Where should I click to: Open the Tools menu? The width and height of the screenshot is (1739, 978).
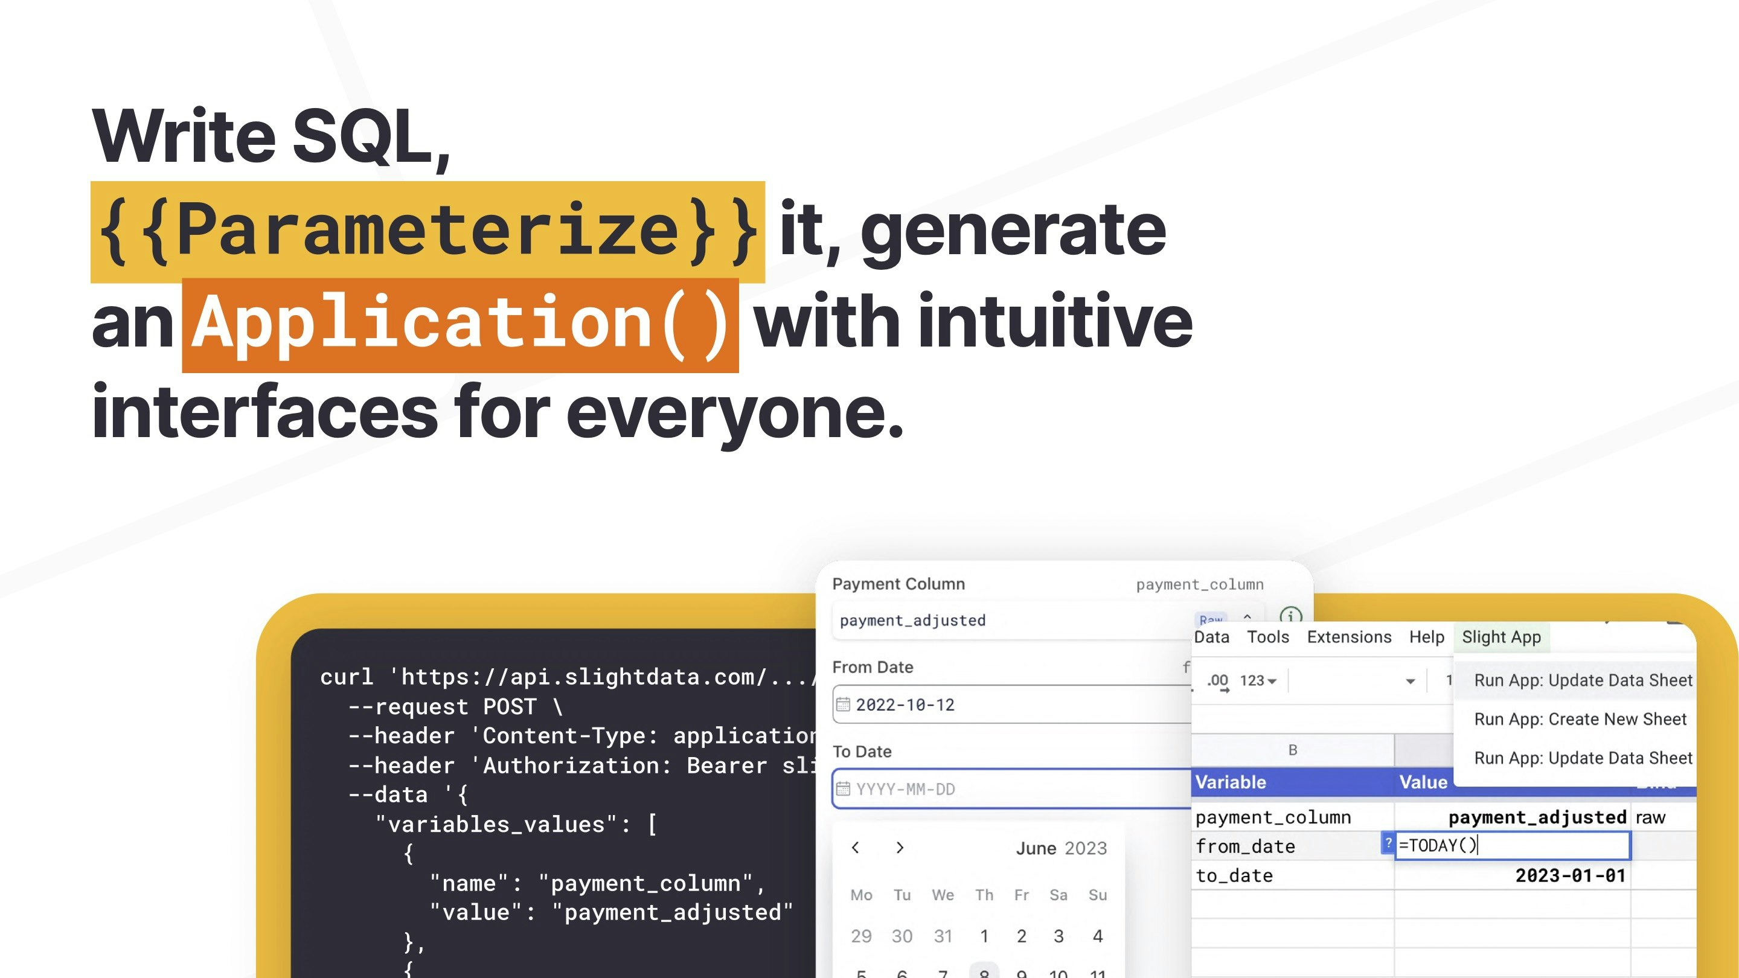pyautogui.click(x=1268, y=637)
